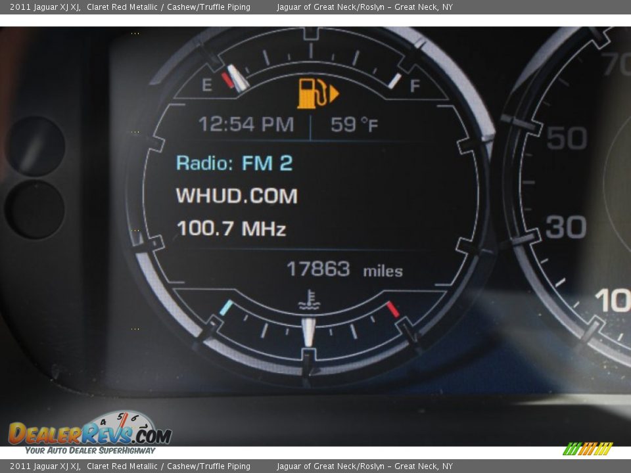This screenshot has height=473, width=631.
Task: Click the fuel gauge needle near E
Action: click(x=238, y=78)
